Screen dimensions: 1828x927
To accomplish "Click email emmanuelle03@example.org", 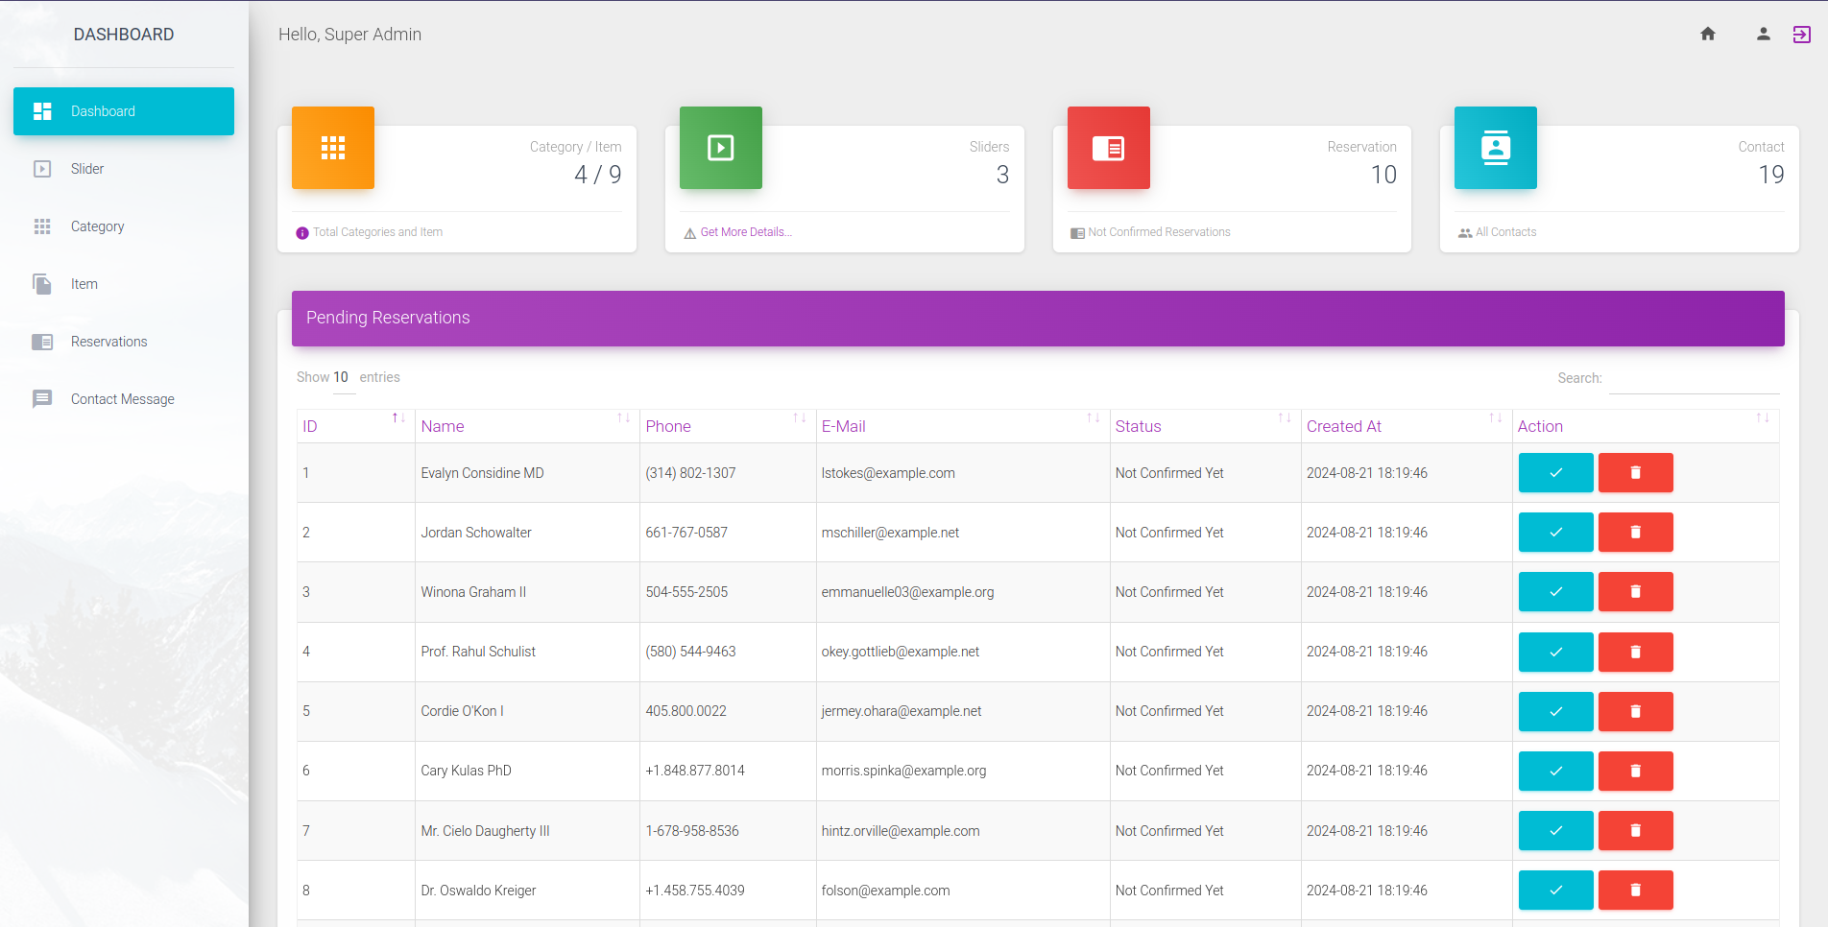I will tap(907, 592).
